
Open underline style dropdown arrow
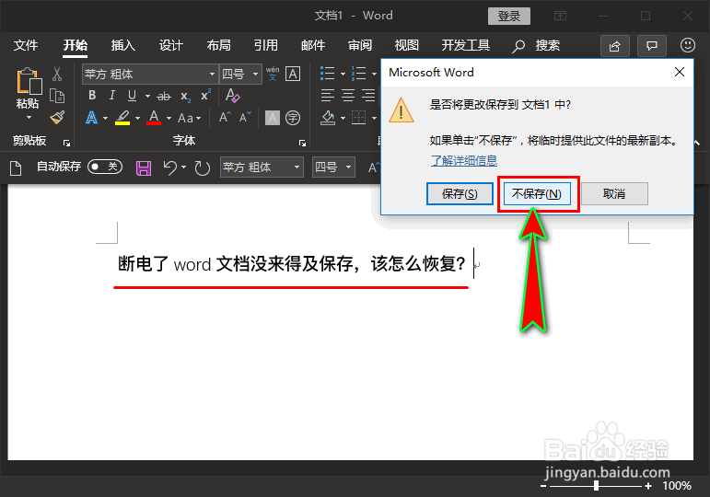[x=147, y=97]
